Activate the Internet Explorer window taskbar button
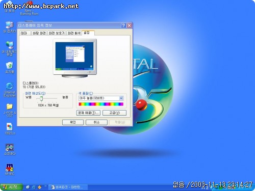255x191 pixels. 68,187
